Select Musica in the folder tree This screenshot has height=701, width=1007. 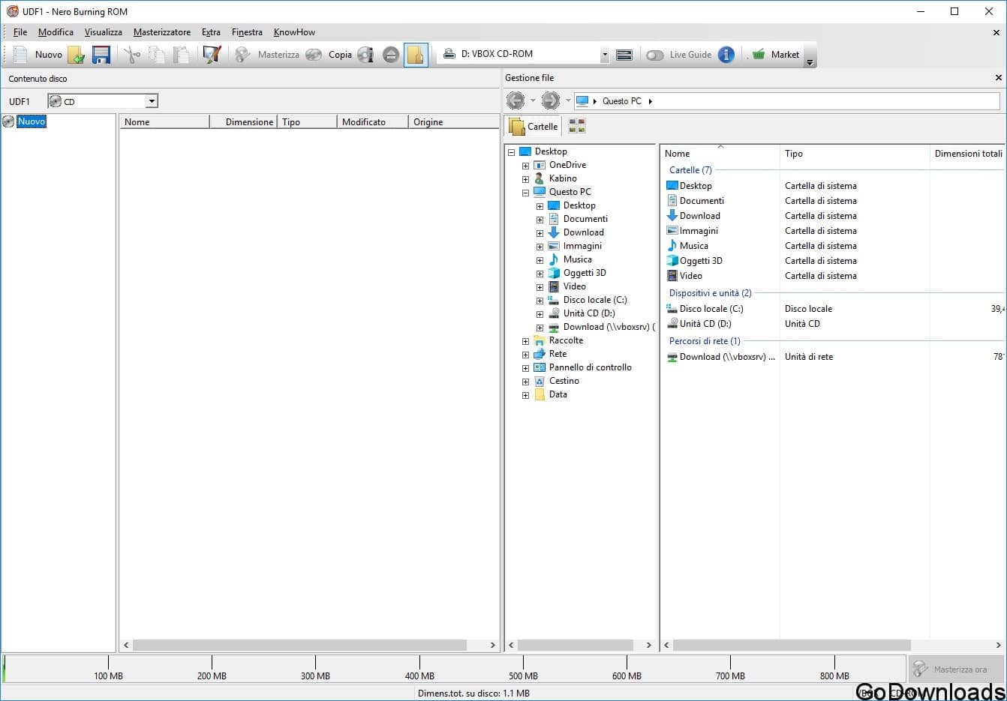[x=577, y=259]
